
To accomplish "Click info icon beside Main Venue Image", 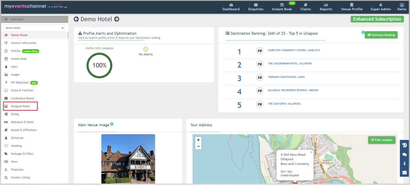I will tap(112, 124).
